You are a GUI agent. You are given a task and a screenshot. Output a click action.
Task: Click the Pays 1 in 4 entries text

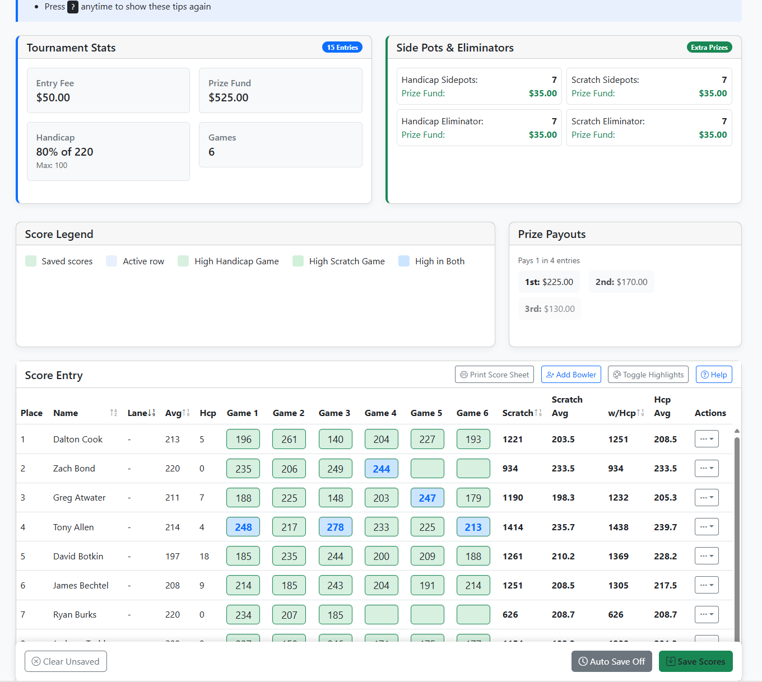pos(549,260)
